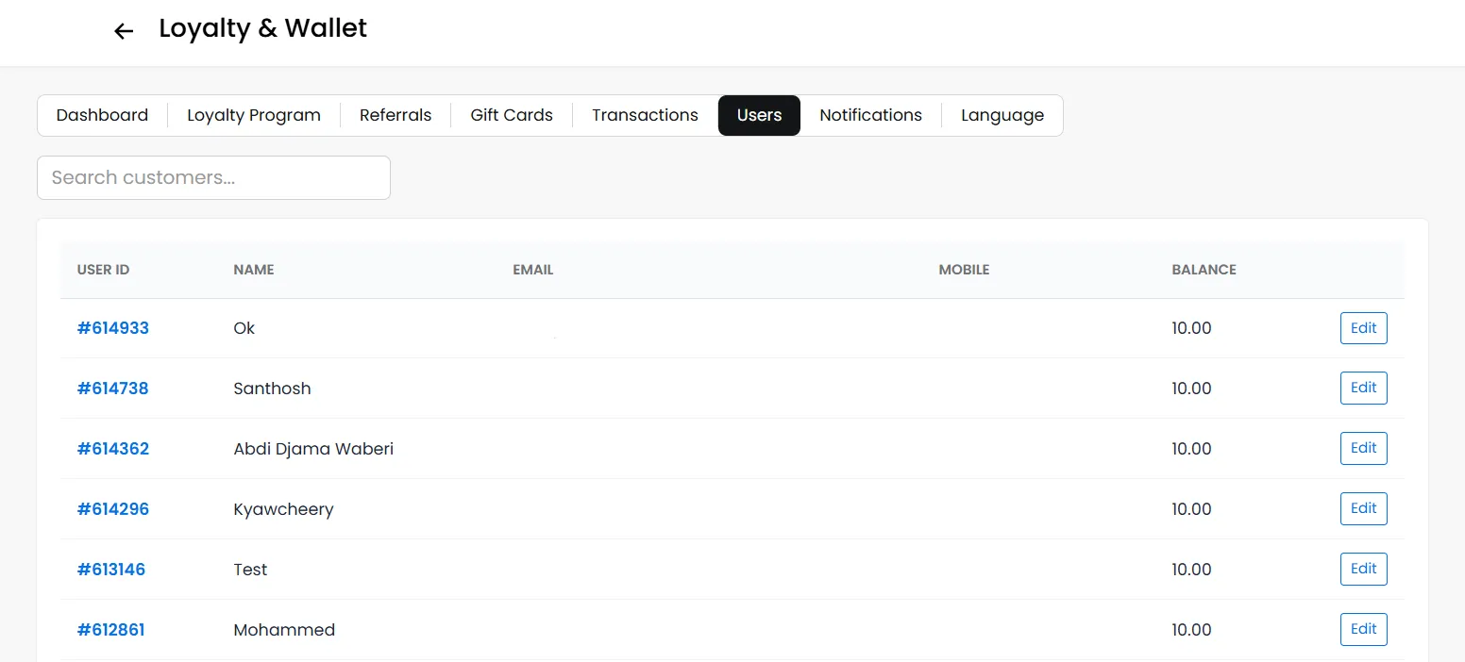Switch to the Loyalty Program tab
The height and width of the screenshot is (662, 1465).
coord(254,115)
